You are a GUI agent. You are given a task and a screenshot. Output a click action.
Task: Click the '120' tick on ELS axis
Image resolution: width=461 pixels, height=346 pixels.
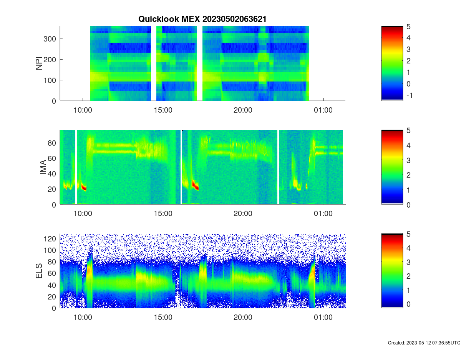pyautogui.click(x=50, y=239)
